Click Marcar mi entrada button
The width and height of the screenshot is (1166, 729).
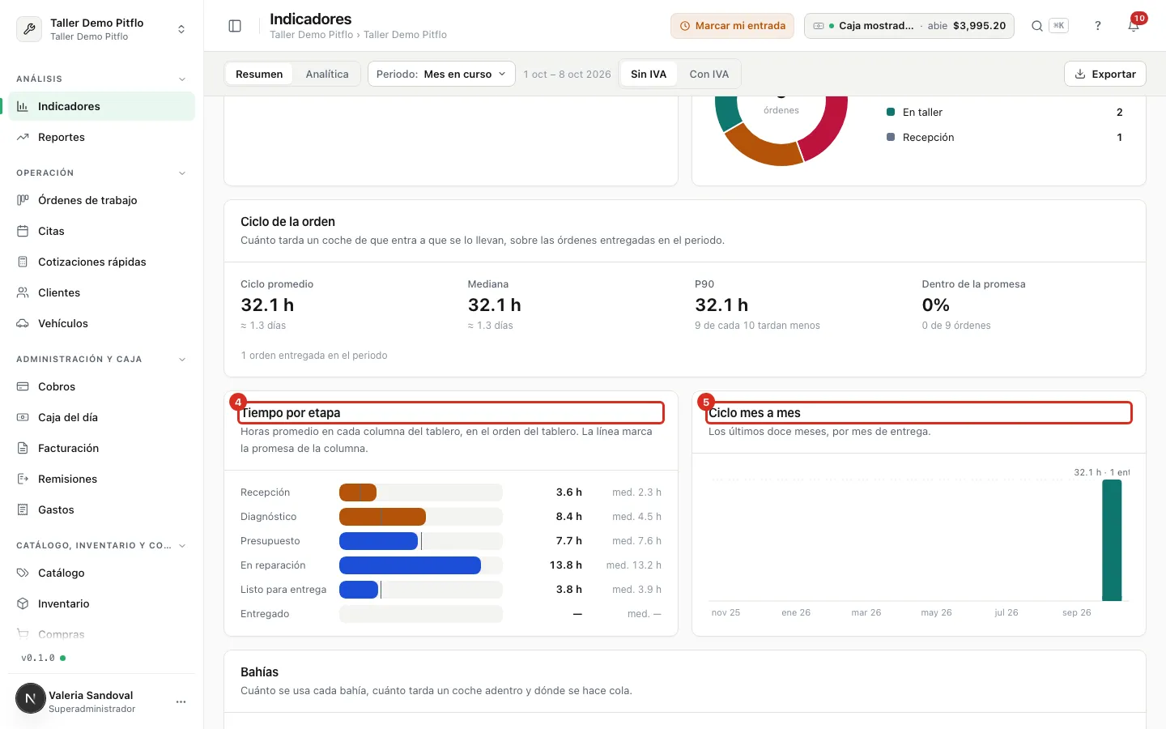732,26
